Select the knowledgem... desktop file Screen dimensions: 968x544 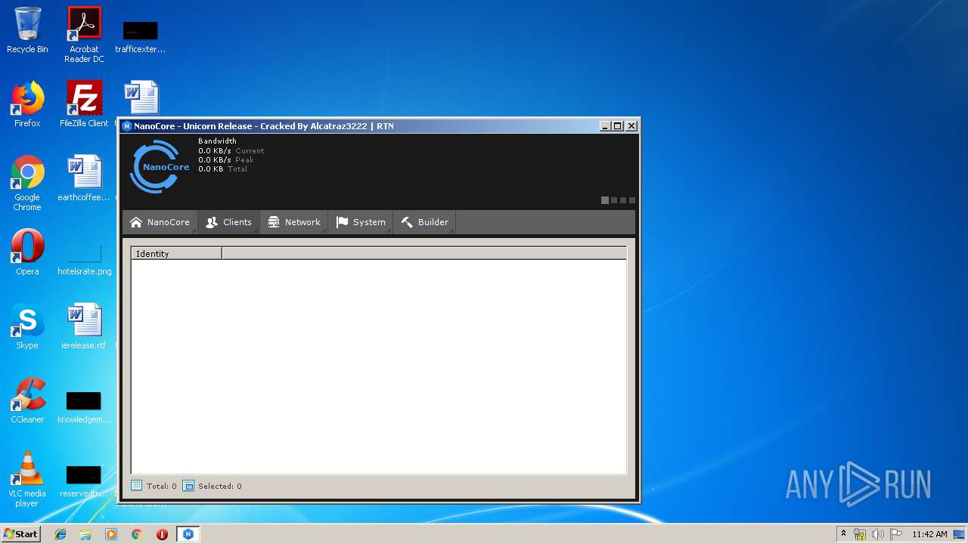[84, 407]
